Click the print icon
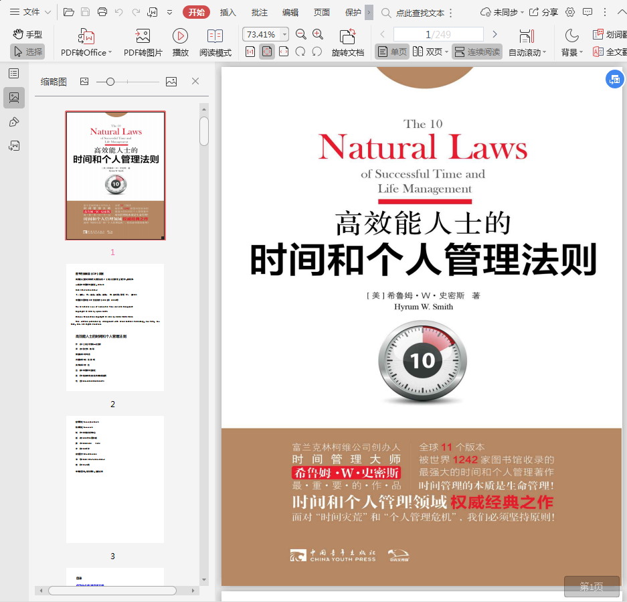This screenshot has width=627, height=602. [102, 12]
